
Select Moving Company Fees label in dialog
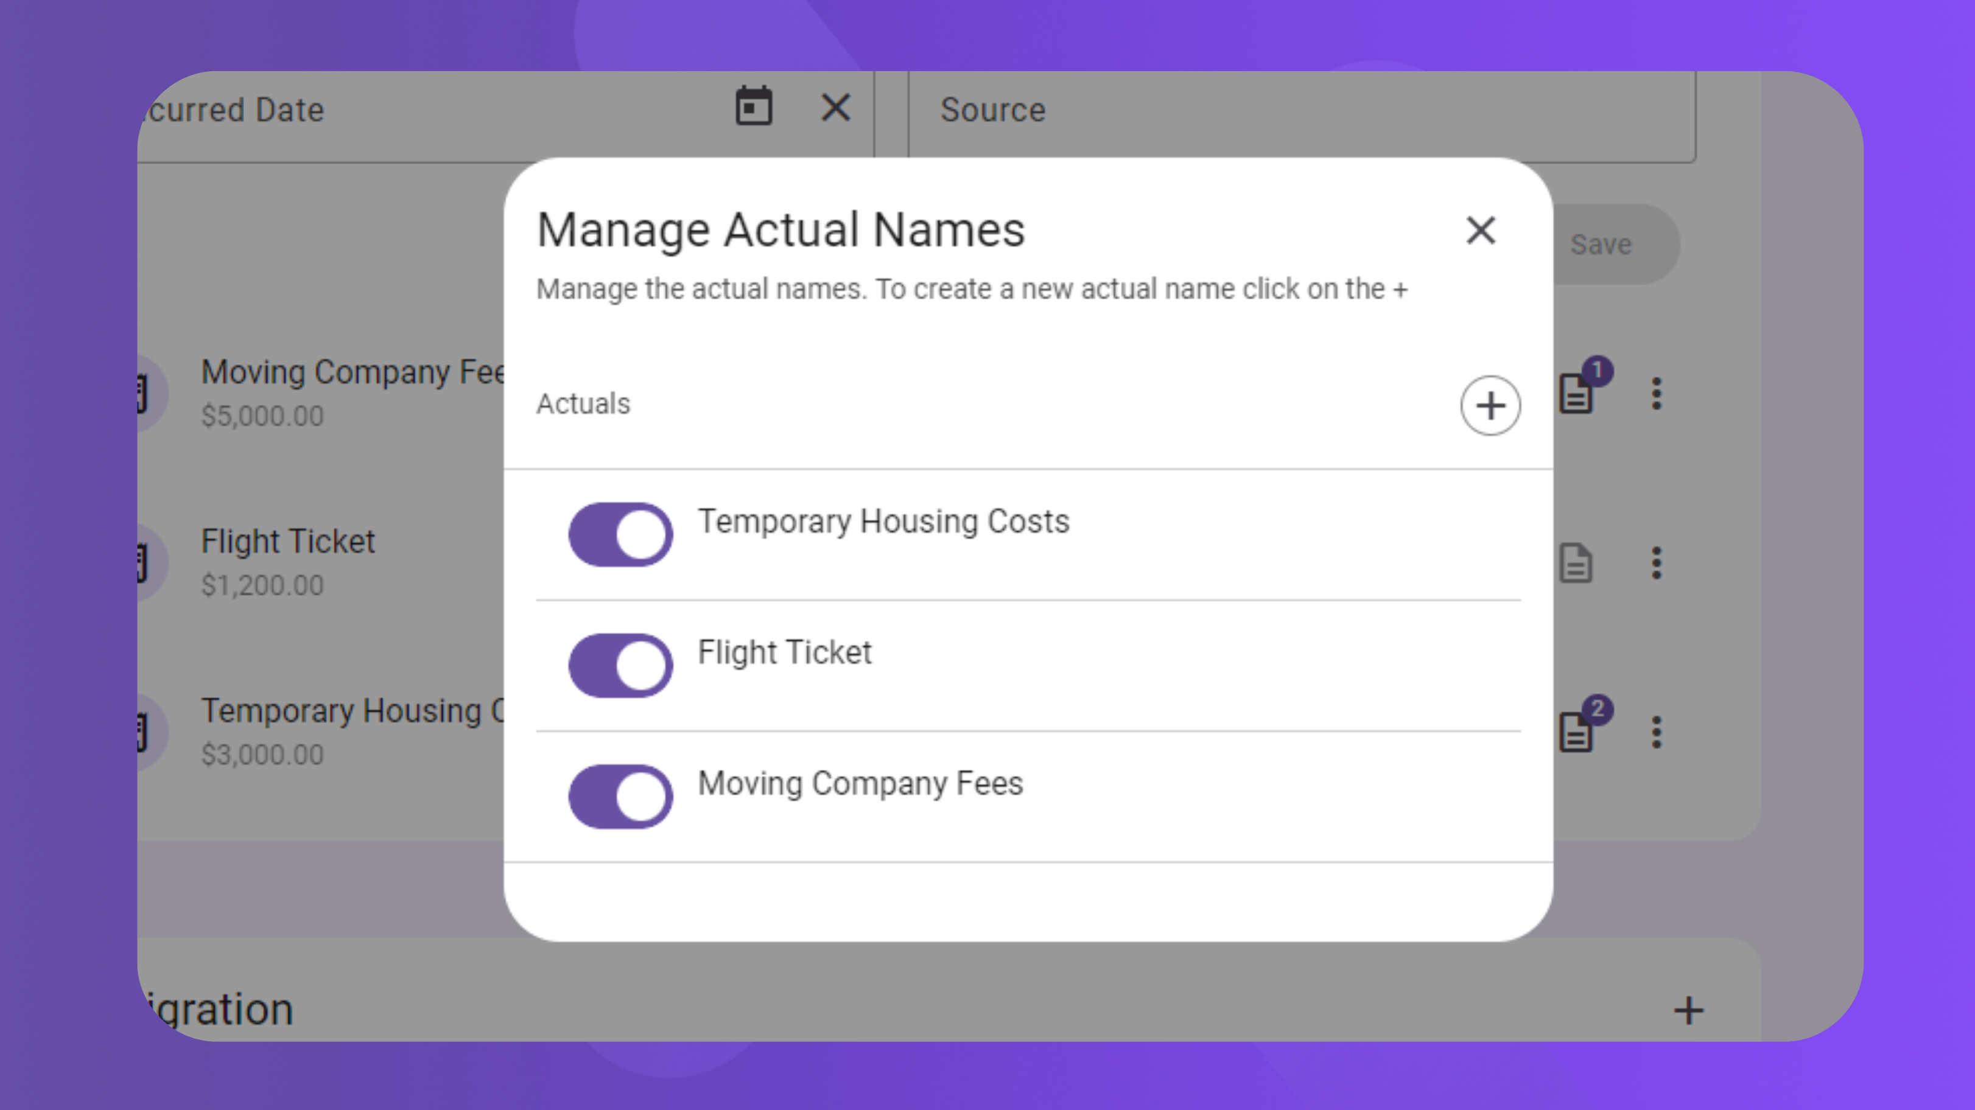pyautogui.click(x=860, y=783)
